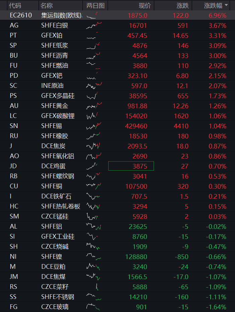235x312 pixels.
Task: Open the CZCE玻璃 two-day sparkline
Action: pos(93,307)
